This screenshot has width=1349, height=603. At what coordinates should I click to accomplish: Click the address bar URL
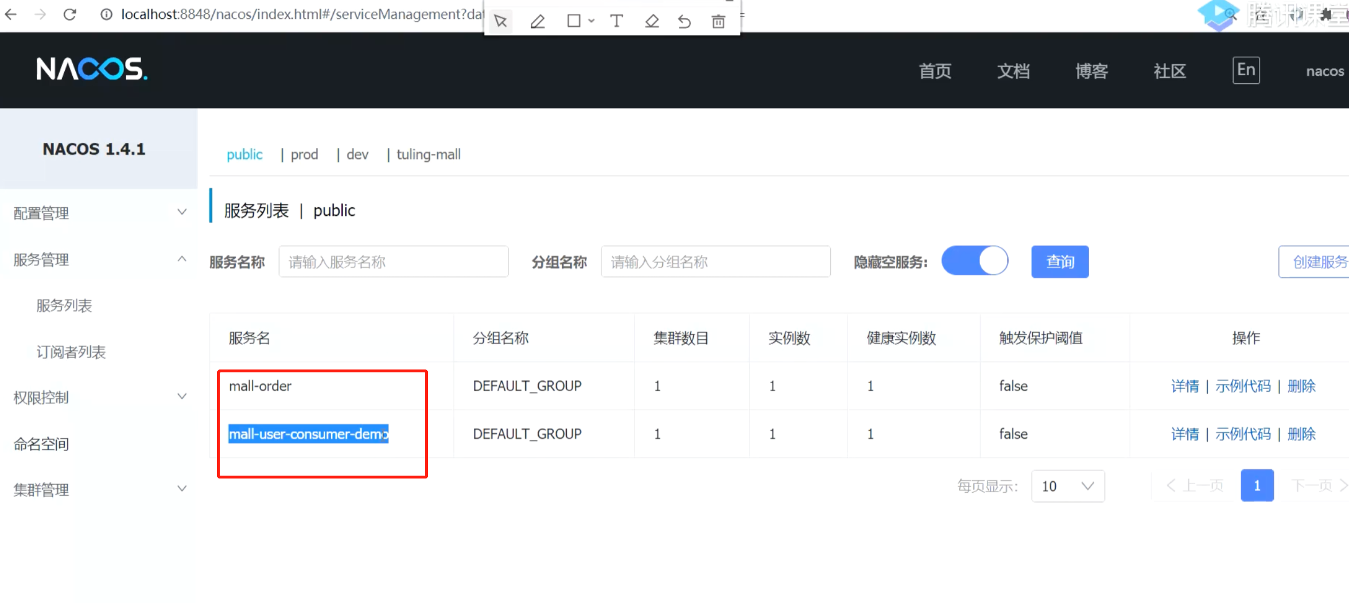[x=303, y=14]
